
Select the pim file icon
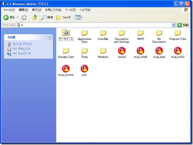tap(85, 68)
